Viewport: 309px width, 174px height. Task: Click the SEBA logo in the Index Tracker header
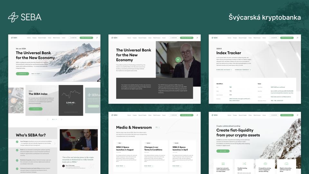pyautogui.click(x=215, y=38)
